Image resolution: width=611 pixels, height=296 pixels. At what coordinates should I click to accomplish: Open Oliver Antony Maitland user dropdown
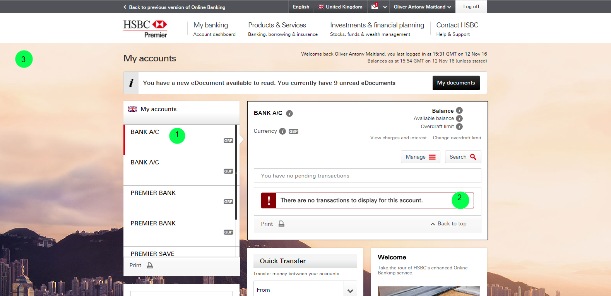click(x=422, y=7)
